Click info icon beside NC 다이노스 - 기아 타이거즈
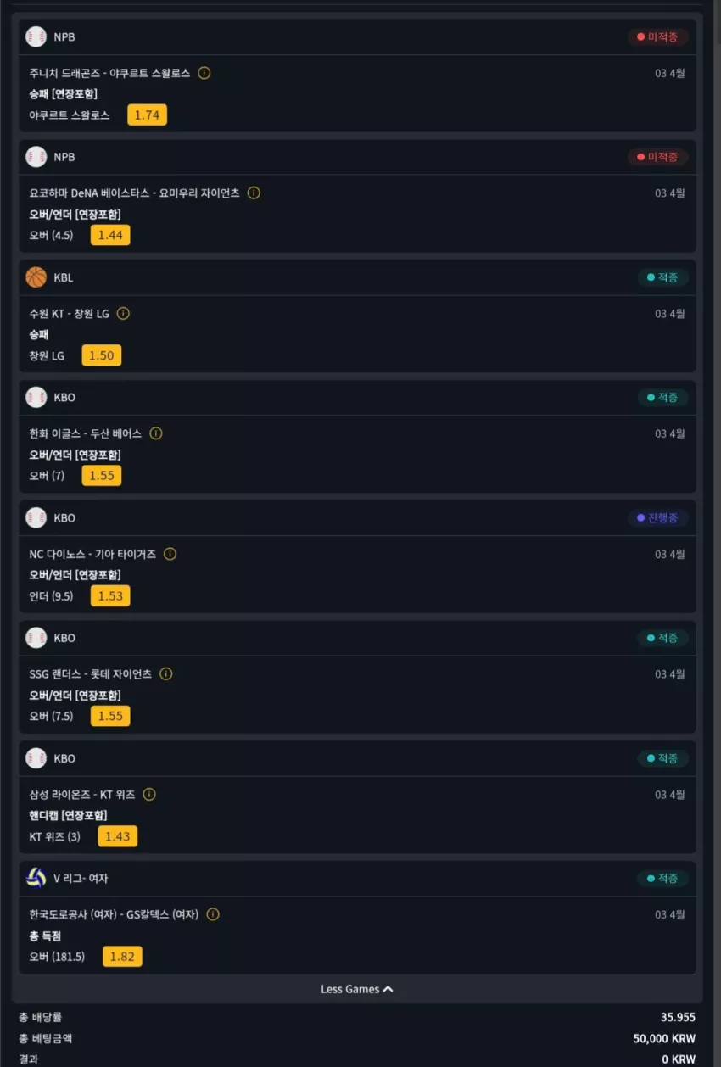 point(170,554)
